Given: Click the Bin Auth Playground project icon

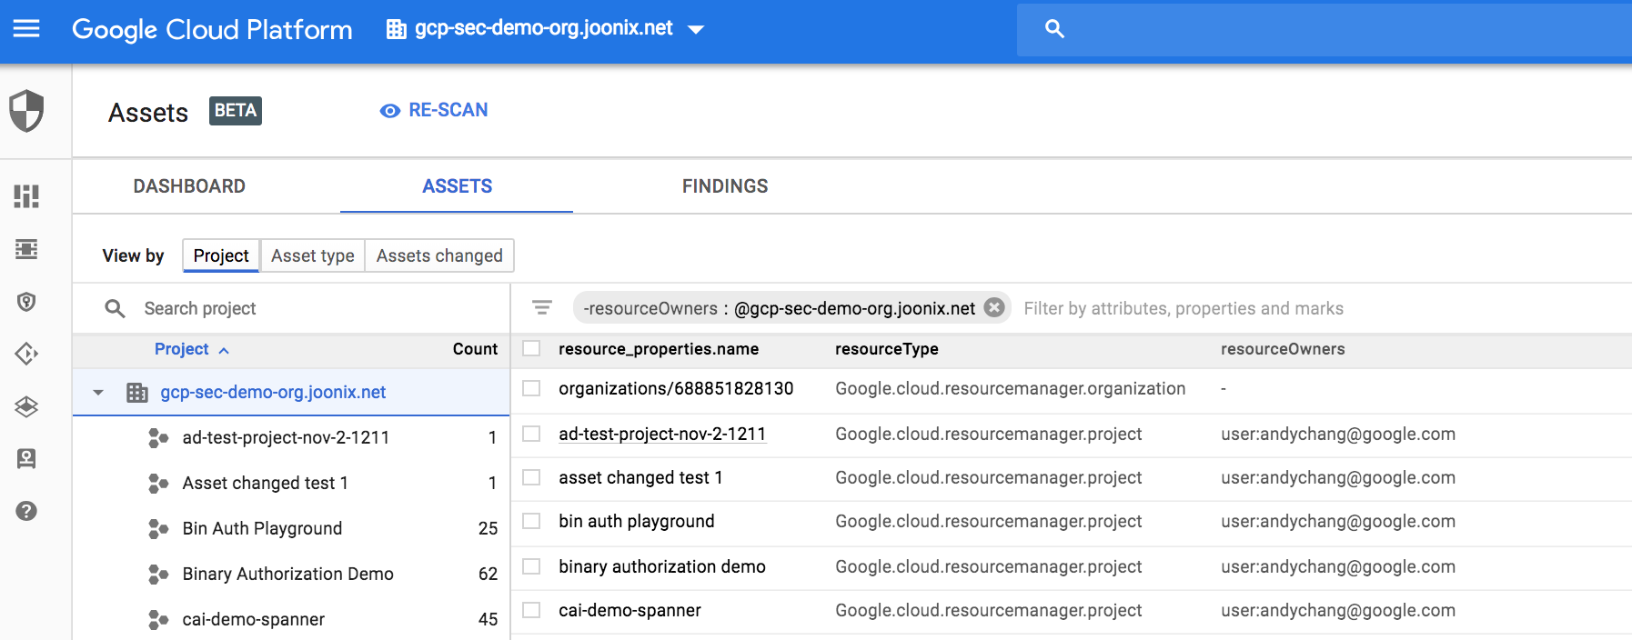Looking at the screenshot, I should 158,529.
